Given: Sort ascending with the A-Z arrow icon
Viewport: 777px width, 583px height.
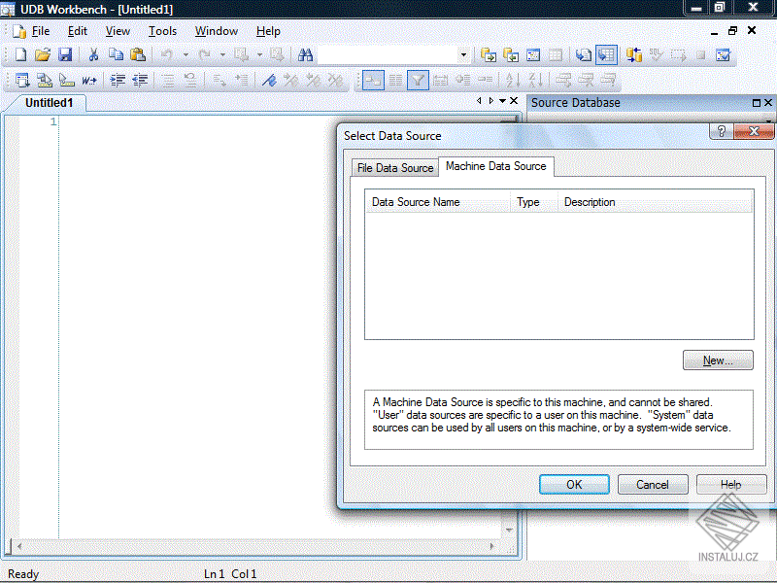Looking at the screenshot, I should coord(513,80).
